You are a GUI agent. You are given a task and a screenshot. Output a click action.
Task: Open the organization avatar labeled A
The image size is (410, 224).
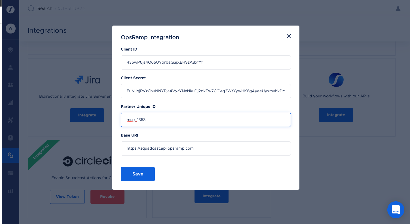[x=10, y=28]
